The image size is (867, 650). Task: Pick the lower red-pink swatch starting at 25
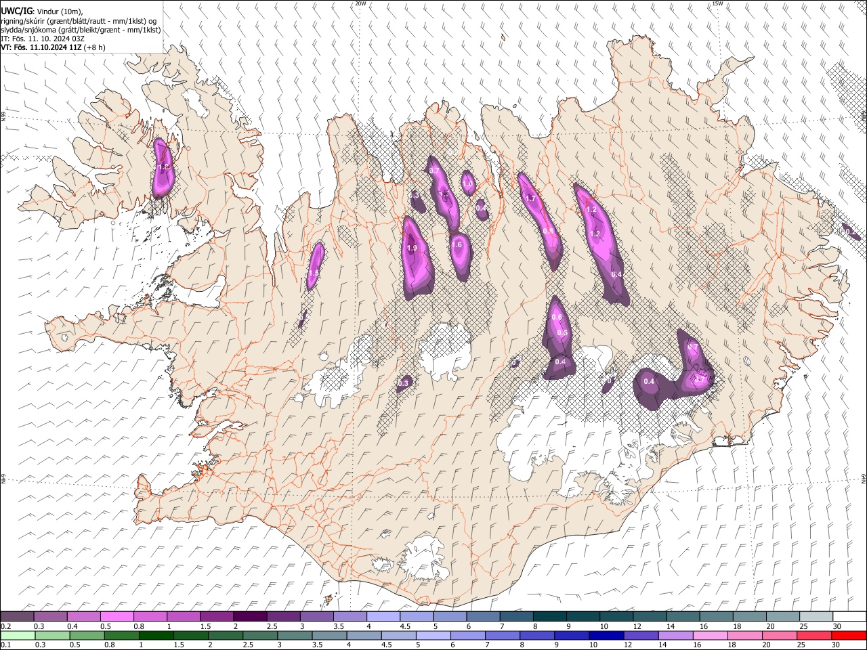(814, 635)
